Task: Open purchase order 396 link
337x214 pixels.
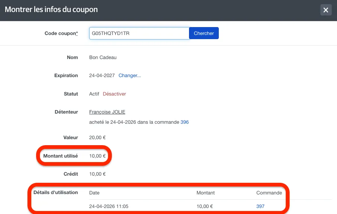Action: click(x=185, y=122)
